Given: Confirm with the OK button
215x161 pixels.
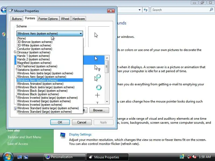Looking at the screenshot, I should pos(60,122).
